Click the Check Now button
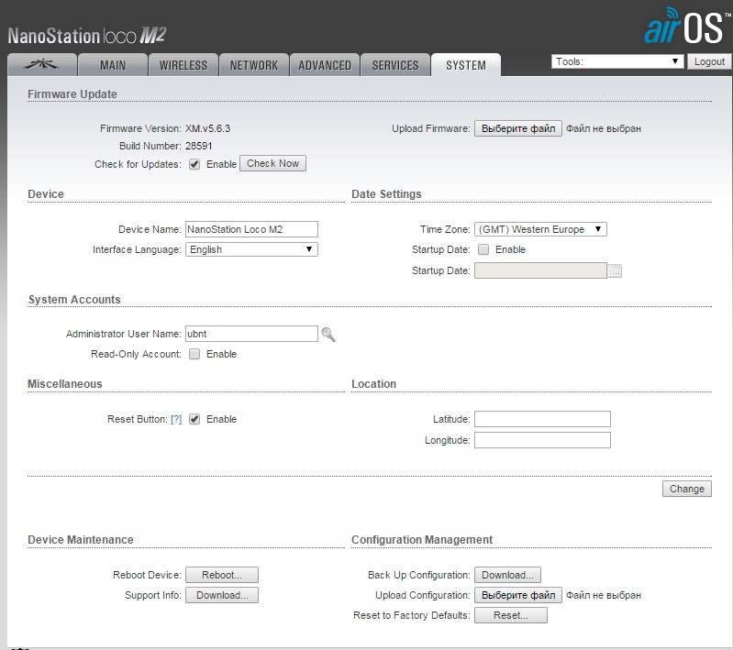 click(272, 163)
